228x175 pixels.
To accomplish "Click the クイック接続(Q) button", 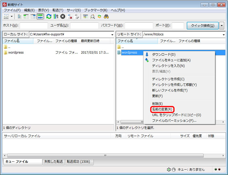I will coord(203,26).
